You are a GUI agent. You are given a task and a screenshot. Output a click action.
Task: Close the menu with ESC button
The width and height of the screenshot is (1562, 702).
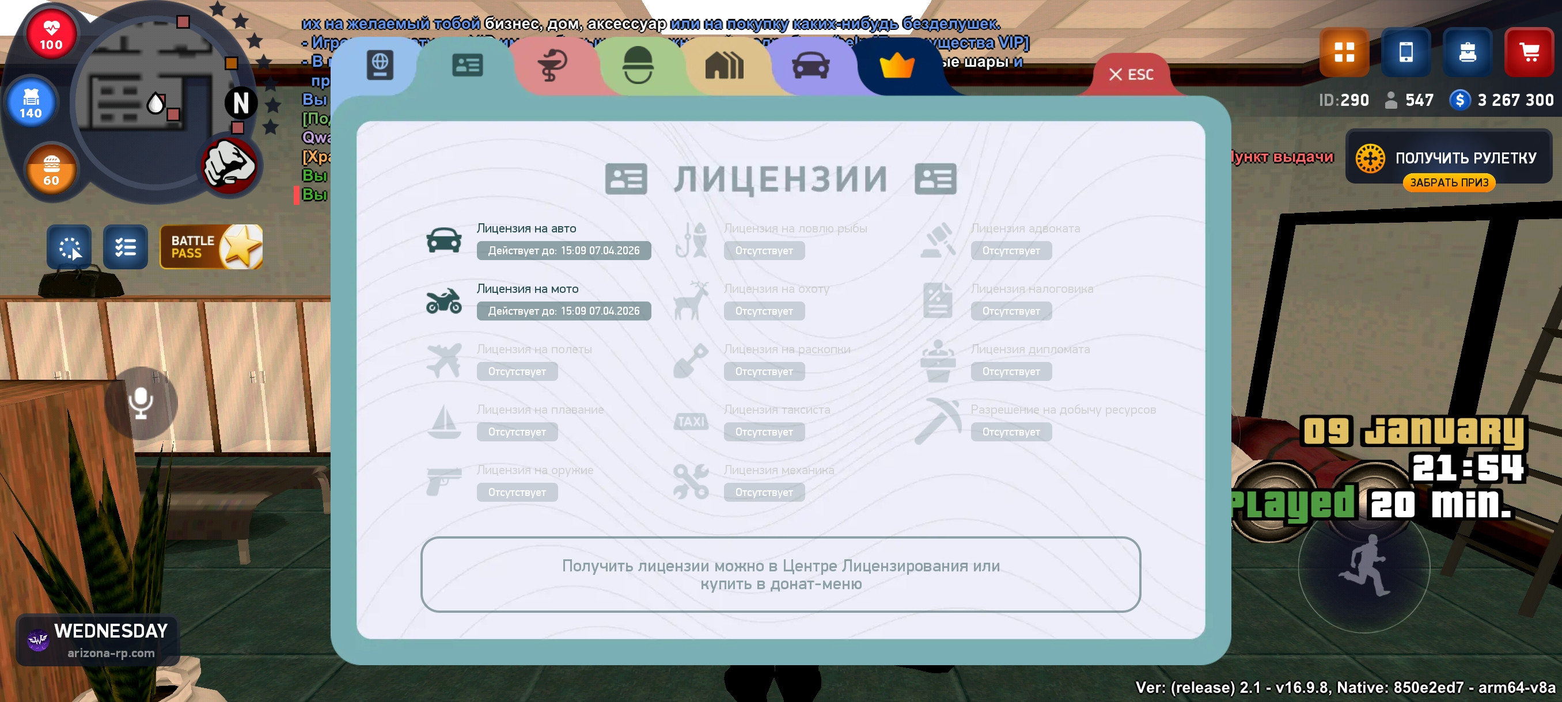(x=1131, y=74)
